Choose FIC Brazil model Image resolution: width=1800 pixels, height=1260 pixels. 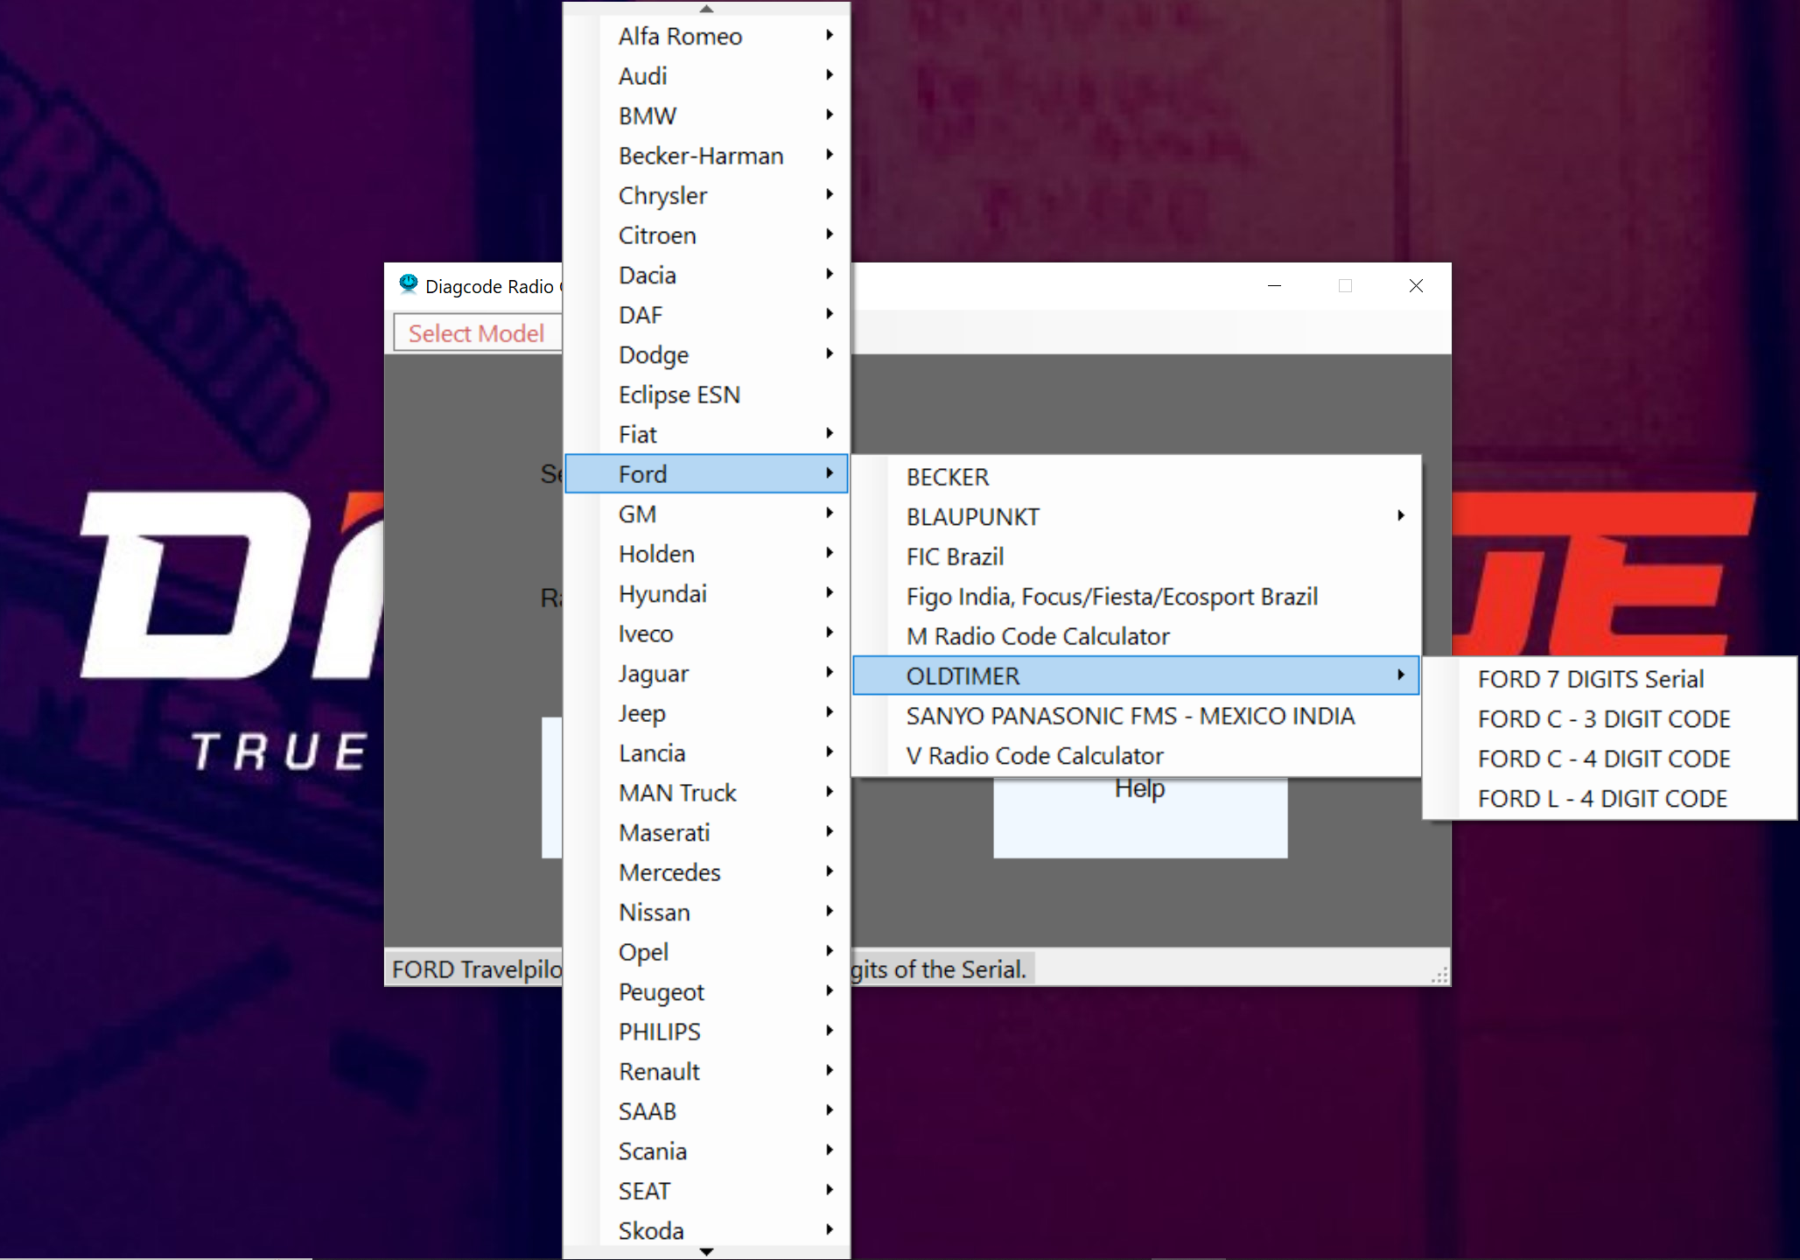(1136, 556)
